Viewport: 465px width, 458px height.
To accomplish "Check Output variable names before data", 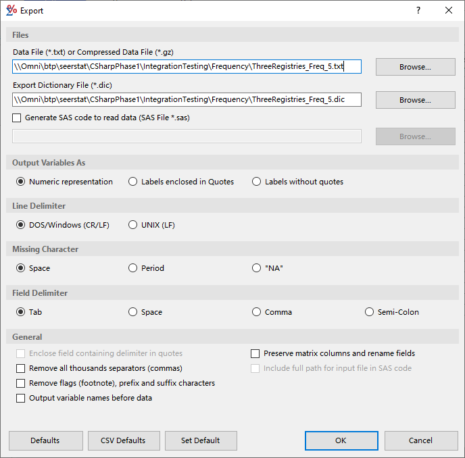I will 21,398.
